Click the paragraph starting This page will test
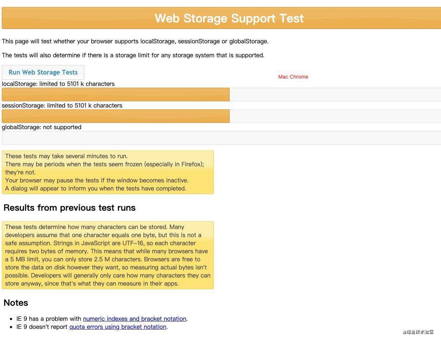Screen dimensions: 441x341 point(135,41)
